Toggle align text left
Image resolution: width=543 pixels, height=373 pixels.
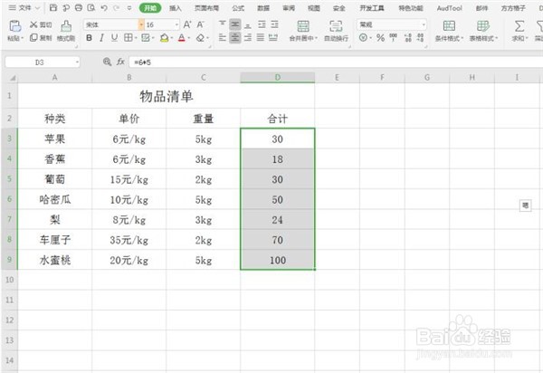[x=223, y=37]
